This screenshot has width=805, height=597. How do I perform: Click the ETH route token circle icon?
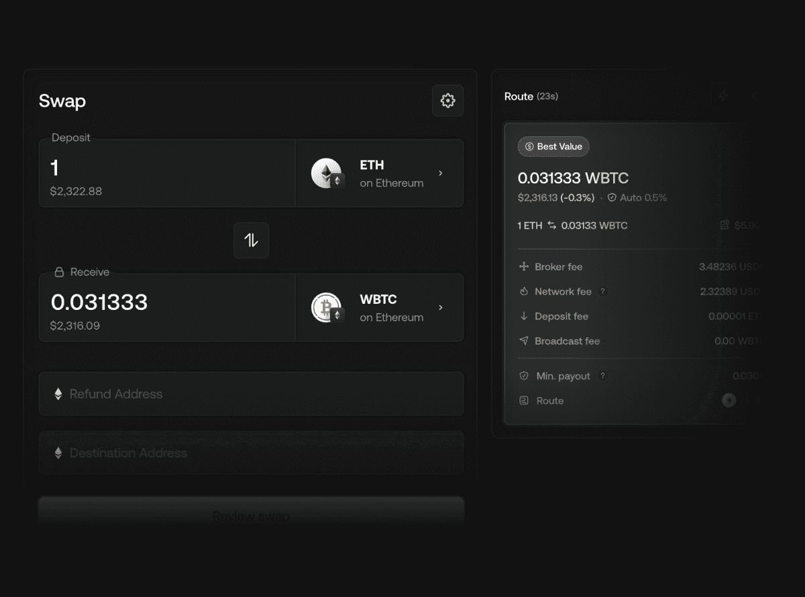click(729, 400)
